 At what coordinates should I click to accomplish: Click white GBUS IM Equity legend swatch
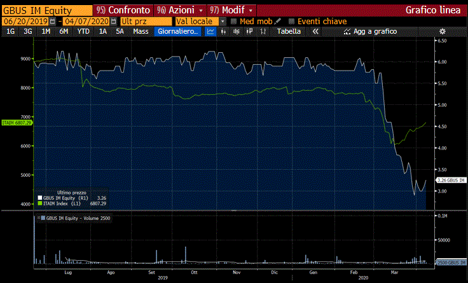coord(40,198)
